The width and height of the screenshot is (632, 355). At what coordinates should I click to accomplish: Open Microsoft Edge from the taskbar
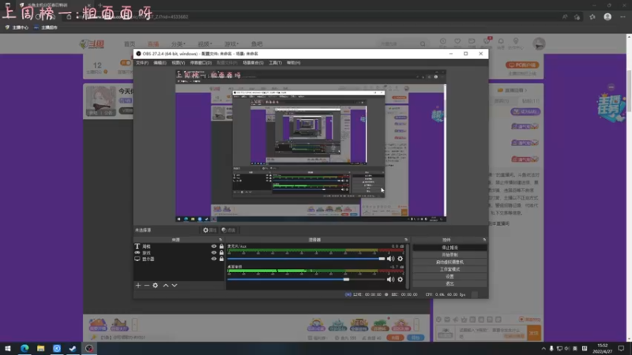[24, 349]
